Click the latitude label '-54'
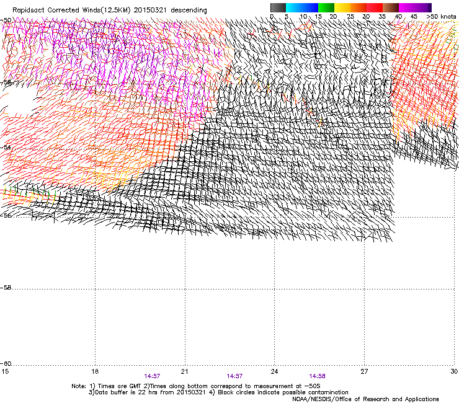 6,147
